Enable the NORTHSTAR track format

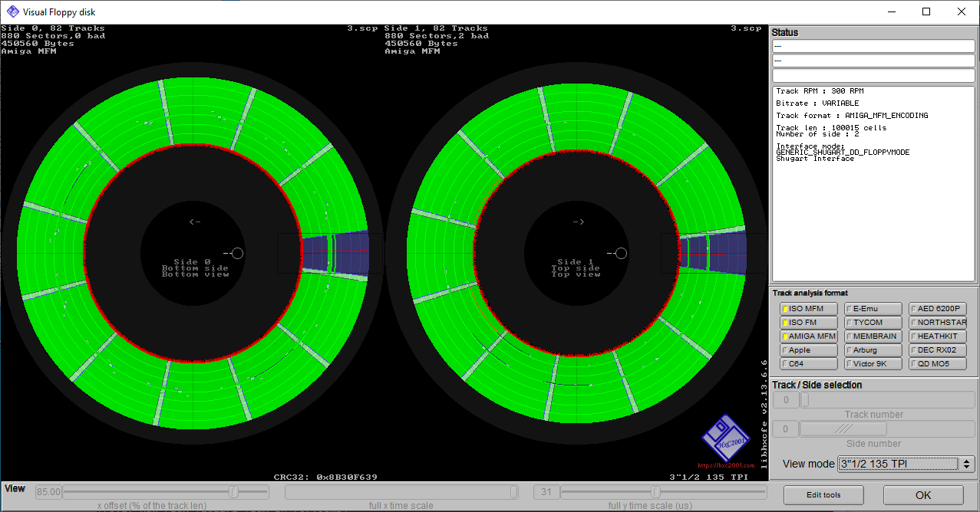click(937, 323)
